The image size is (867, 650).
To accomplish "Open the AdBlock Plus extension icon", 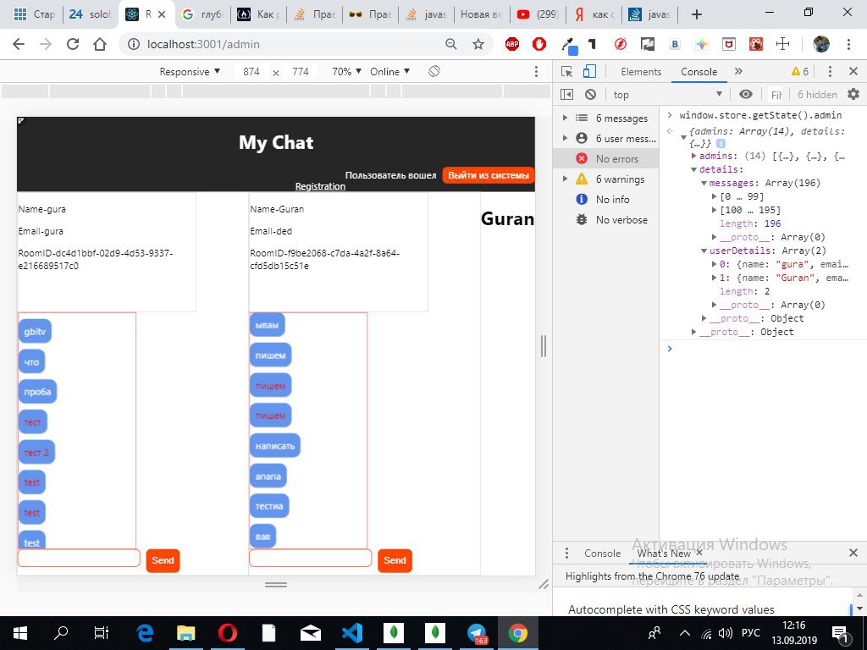I will click(x=511, y=44).
